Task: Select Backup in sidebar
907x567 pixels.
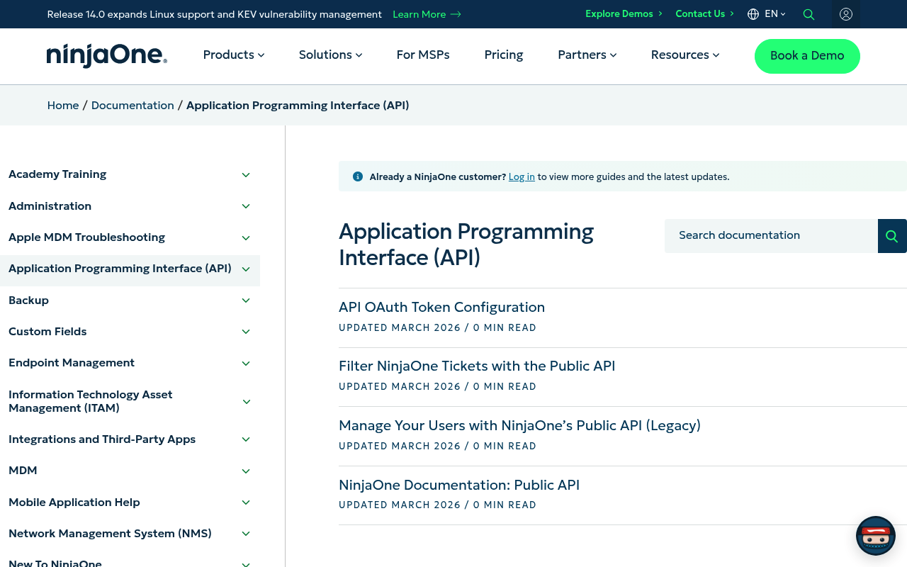Action: (x=28, y=301)
